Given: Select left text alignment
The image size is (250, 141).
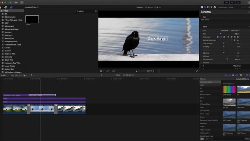Looking at the screenshot, I should tap(218, 37).
